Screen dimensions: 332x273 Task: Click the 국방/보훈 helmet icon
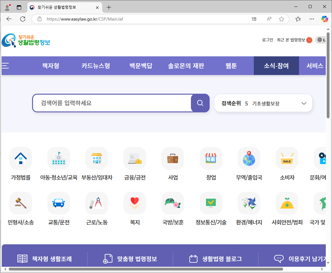[x=173, y=203]
